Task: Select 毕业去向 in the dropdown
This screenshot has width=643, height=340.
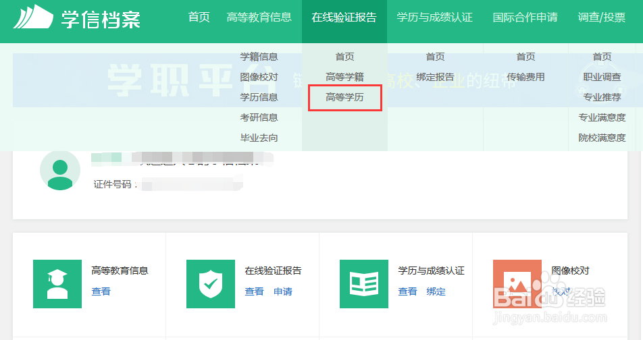Action: click(x=259, y=138)
